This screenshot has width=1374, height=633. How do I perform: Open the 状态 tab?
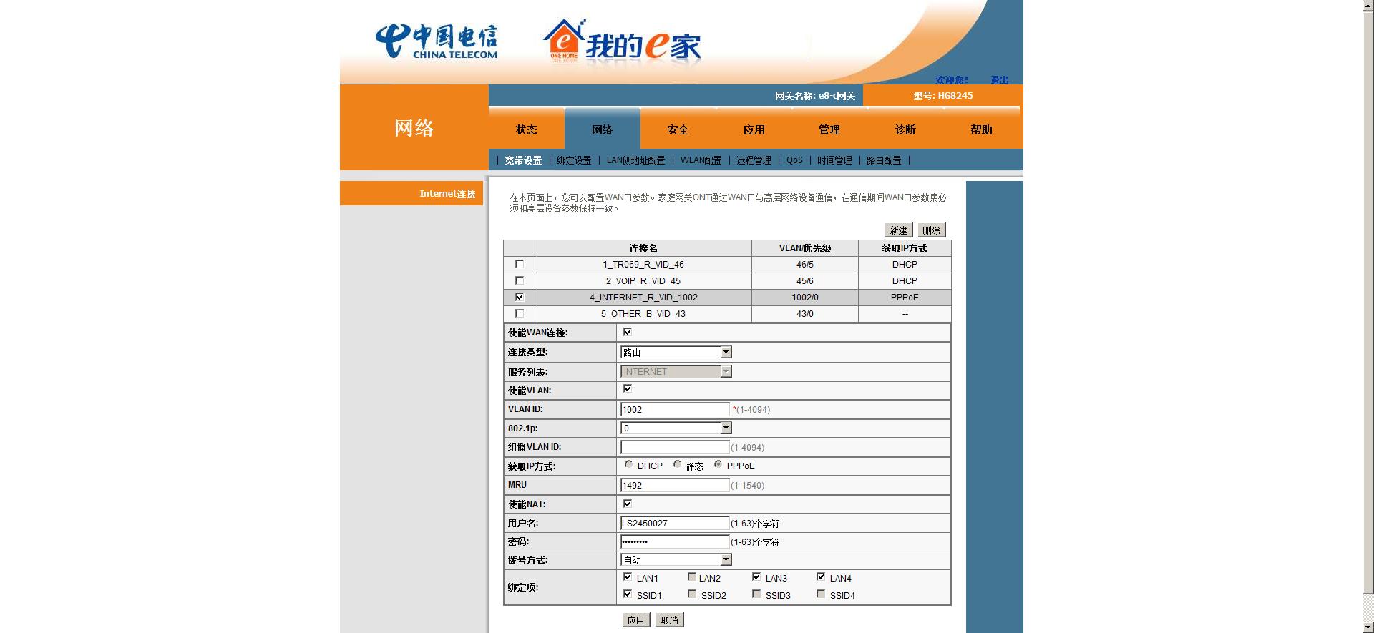[526, 129]
